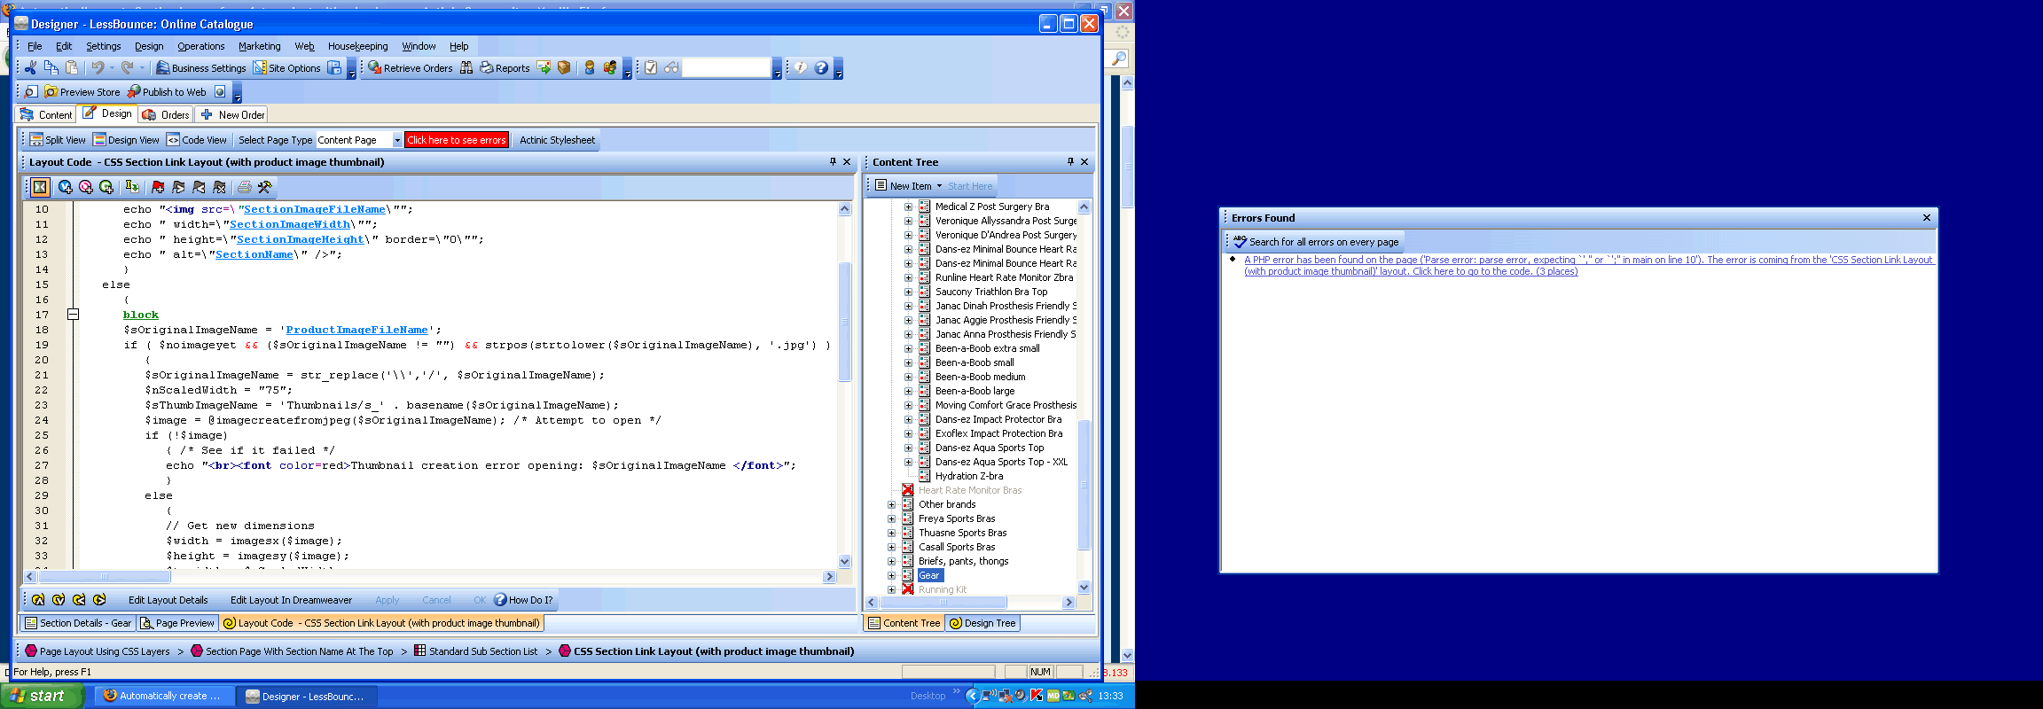Open the Select Page Type dropdown
The height and width of the screenshot is (709, 2043).
tap(396, 140)
